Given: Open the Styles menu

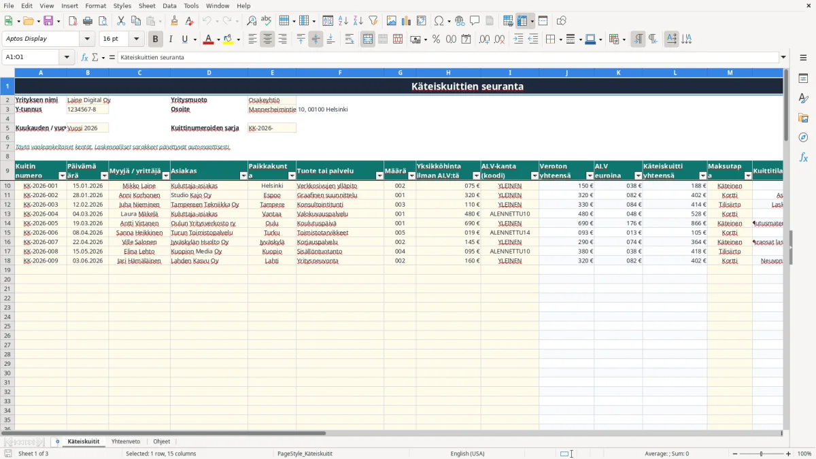Looking at the screenshot, I should pyautogui.click(x=122, y=5).
